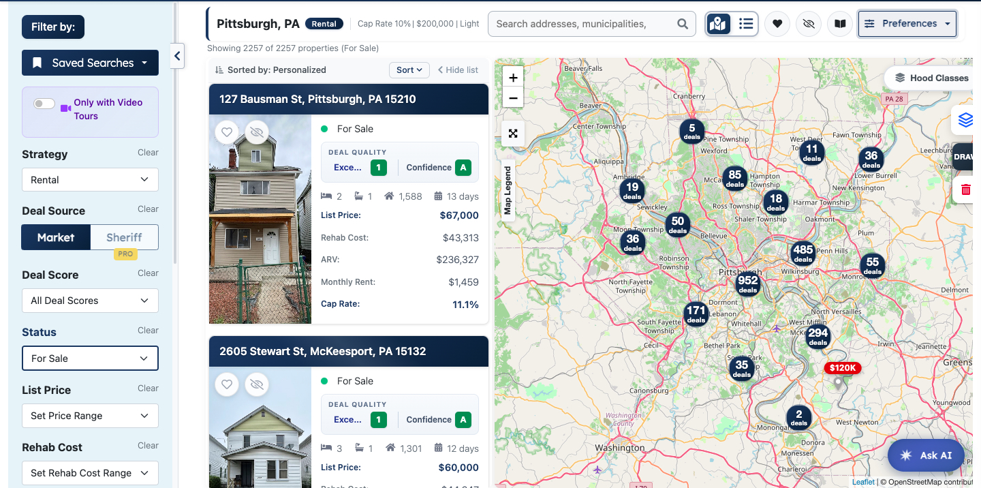Clear the Deal Score filter
This screenshot has width=981, height=488.
pos(148,273)
